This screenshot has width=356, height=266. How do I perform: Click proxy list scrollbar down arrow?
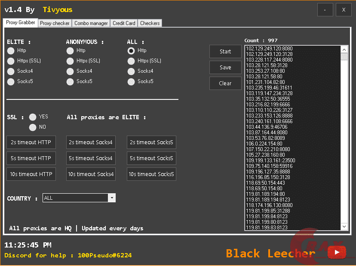pos(344,226)
